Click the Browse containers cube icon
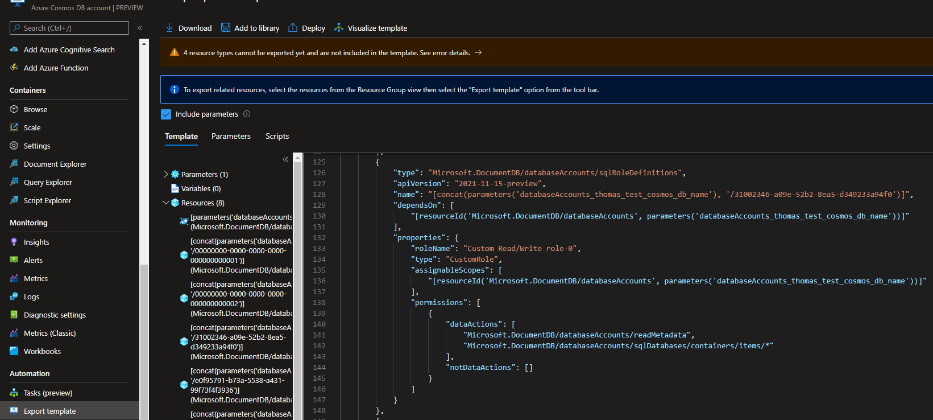The width and height of the screenshot is (933, 420). 14,109
